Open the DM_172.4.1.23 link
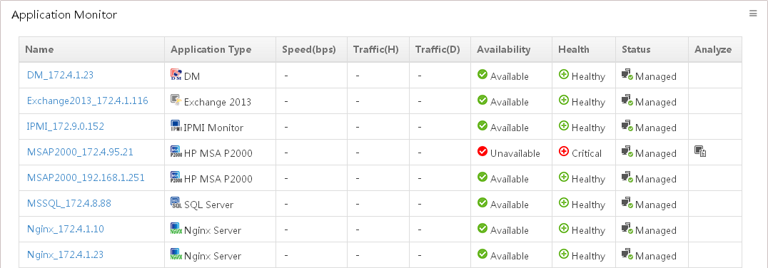Image resolution: width=768 pixels, height=268 pixels. click(x=60, y=75)
